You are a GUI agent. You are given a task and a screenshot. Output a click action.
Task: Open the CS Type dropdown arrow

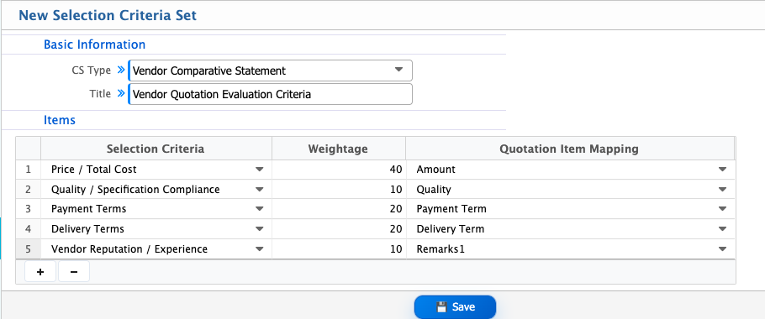point(398,71)
